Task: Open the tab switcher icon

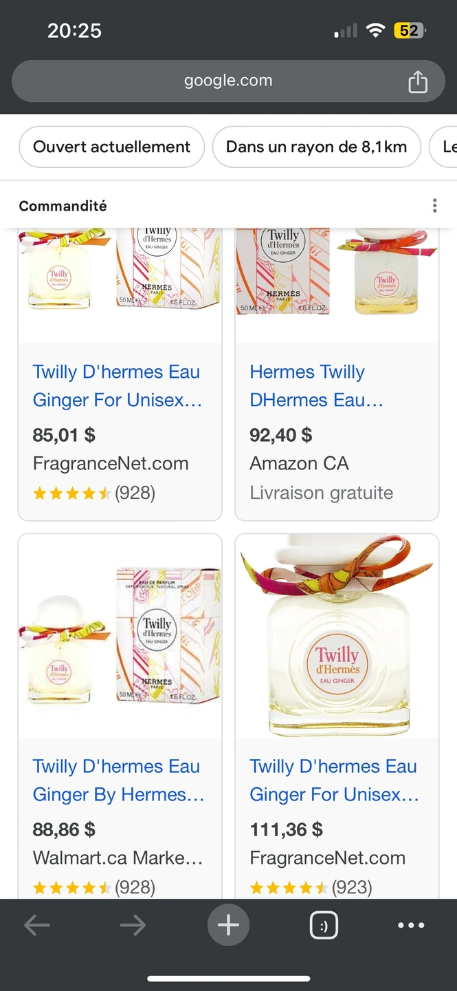Action: 324,926
